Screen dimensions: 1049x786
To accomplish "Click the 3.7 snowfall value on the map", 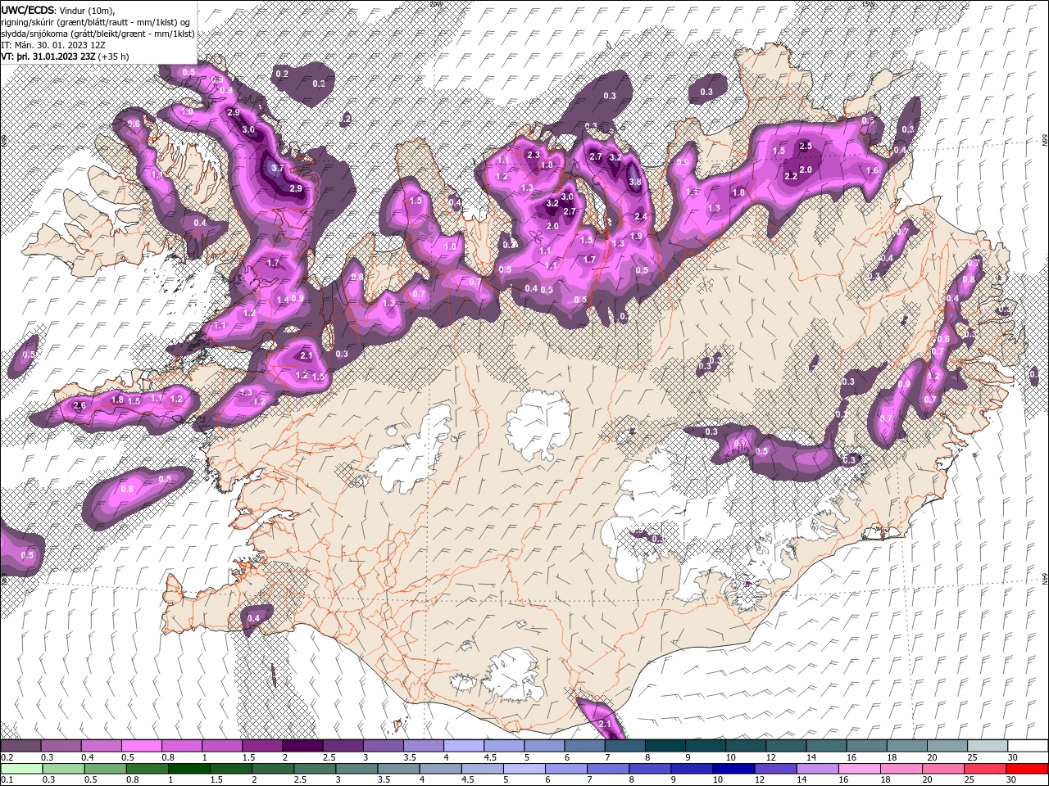I will pos(277,169).
